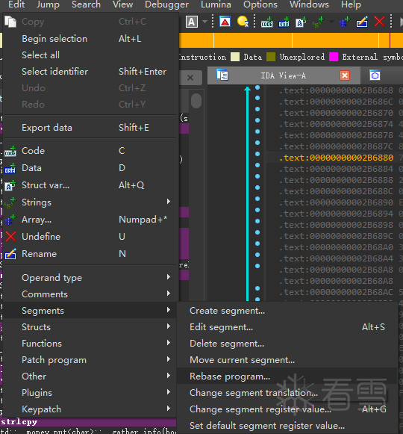Click the boxed letter A toolbar icon
This screenshot has width=403, height=434.
(192, 22)
